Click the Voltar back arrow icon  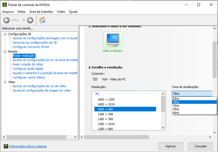coord(6,20)
